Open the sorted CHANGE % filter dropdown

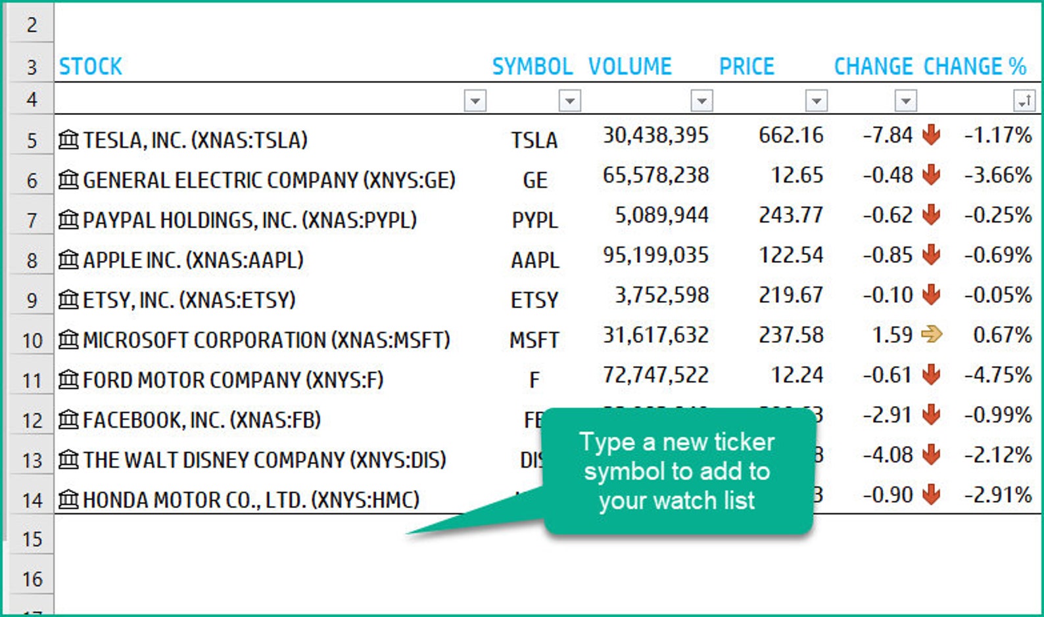(x=1024, y=101)
